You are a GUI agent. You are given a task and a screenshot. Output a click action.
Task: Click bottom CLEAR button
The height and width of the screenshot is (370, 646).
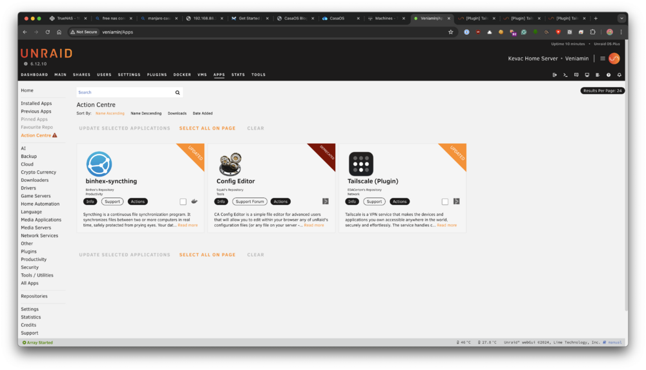(x=255, y=255)
